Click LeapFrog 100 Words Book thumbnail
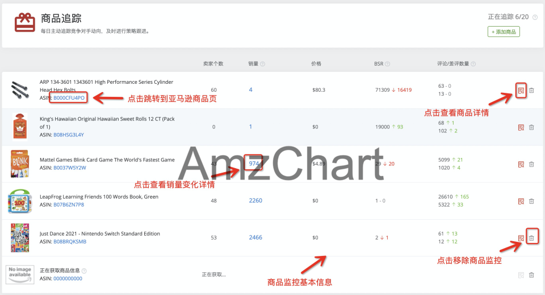This screenshot has width=545, height=295. [20, 201]
